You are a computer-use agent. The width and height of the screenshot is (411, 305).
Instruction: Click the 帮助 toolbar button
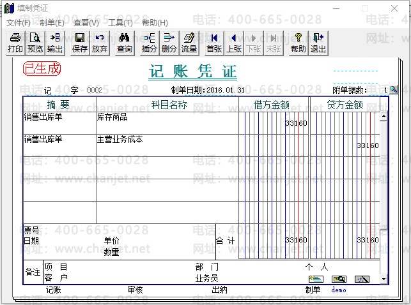click(298, 43)
